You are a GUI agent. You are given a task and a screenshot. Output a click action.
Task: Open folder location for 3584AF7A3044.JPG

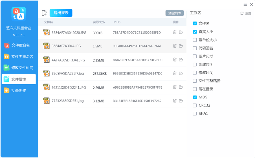tap(181, 46)
